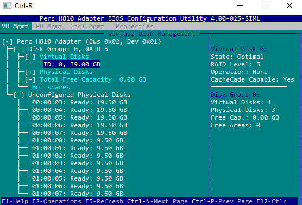Click F12-Ctlr in the bottom bar
This screenshot has width=302, height=205.
272,202
